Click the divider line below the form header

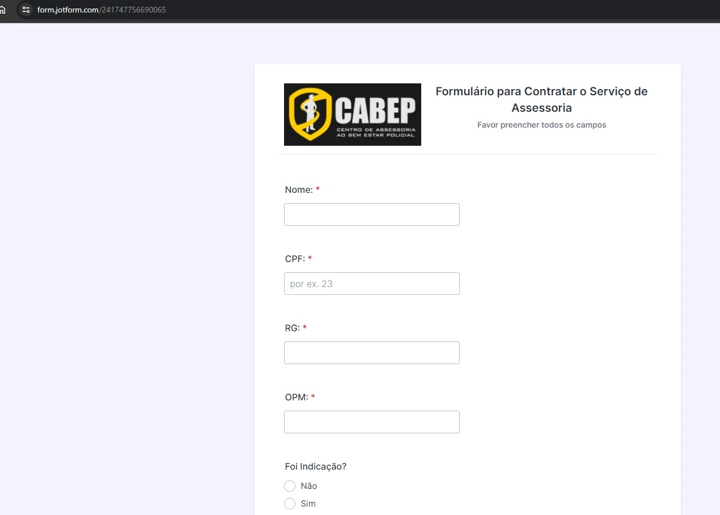tap(467, 153)
